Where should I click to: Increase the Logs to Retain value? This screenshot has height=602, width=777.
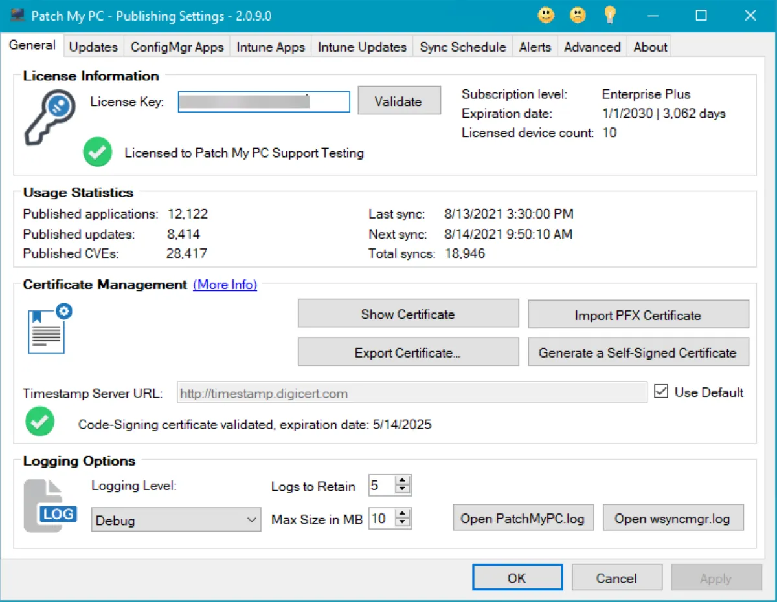[403, 481]
